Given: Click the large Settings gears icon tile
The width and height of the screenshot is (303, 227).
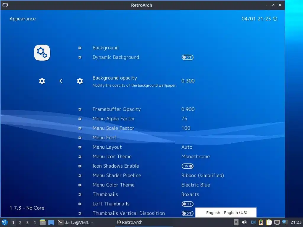Looking at the screenshot, I should (42, 53).
